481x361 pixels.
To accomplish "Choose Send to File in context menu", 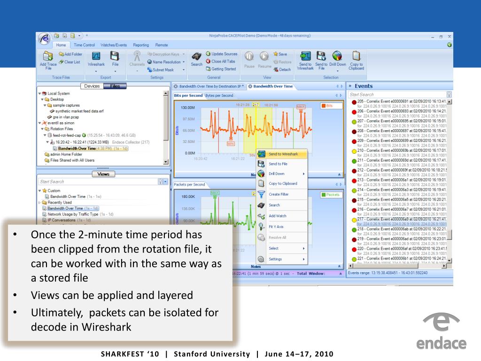I will 282,164.
